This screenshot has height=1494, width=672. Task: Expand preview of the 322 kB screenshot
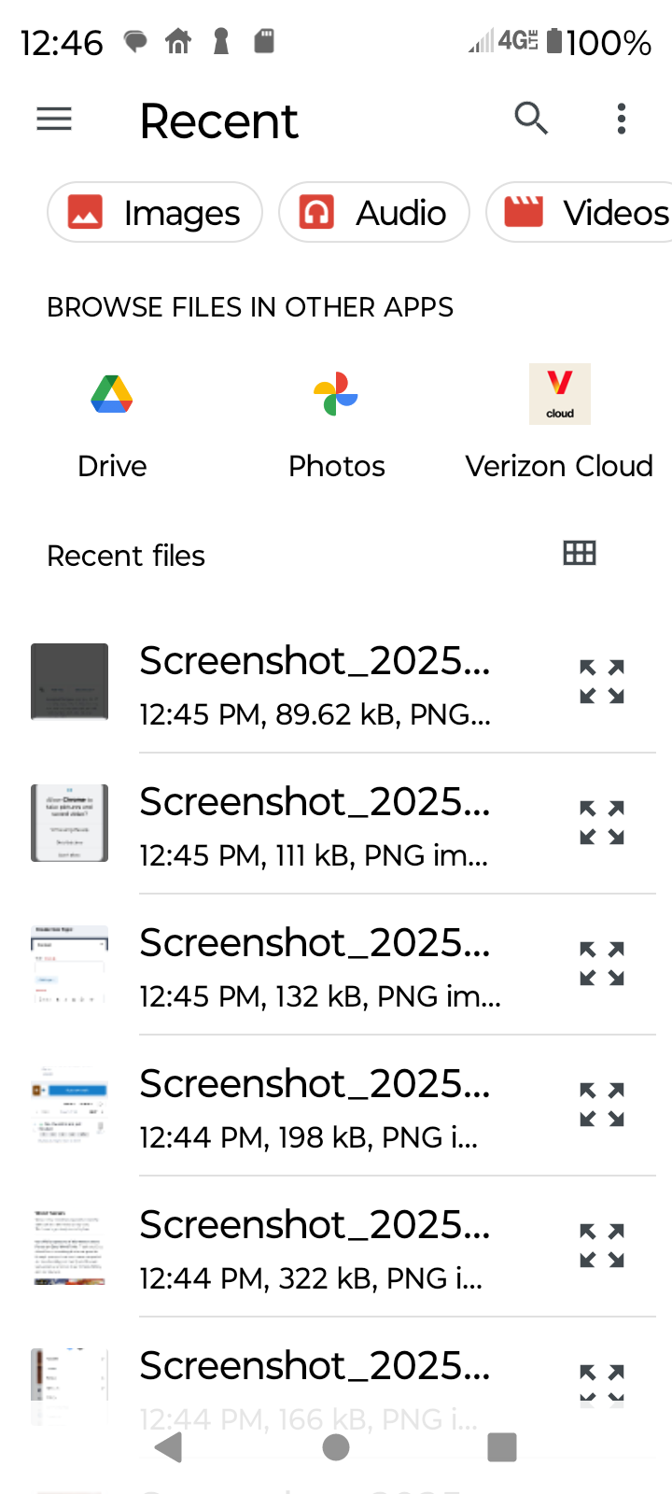[602, 1246]
